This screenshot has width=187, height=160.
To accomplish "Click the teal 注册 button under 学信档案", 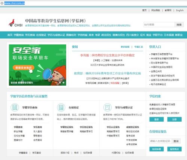I will pyautogui.click(x=174, y=119).
